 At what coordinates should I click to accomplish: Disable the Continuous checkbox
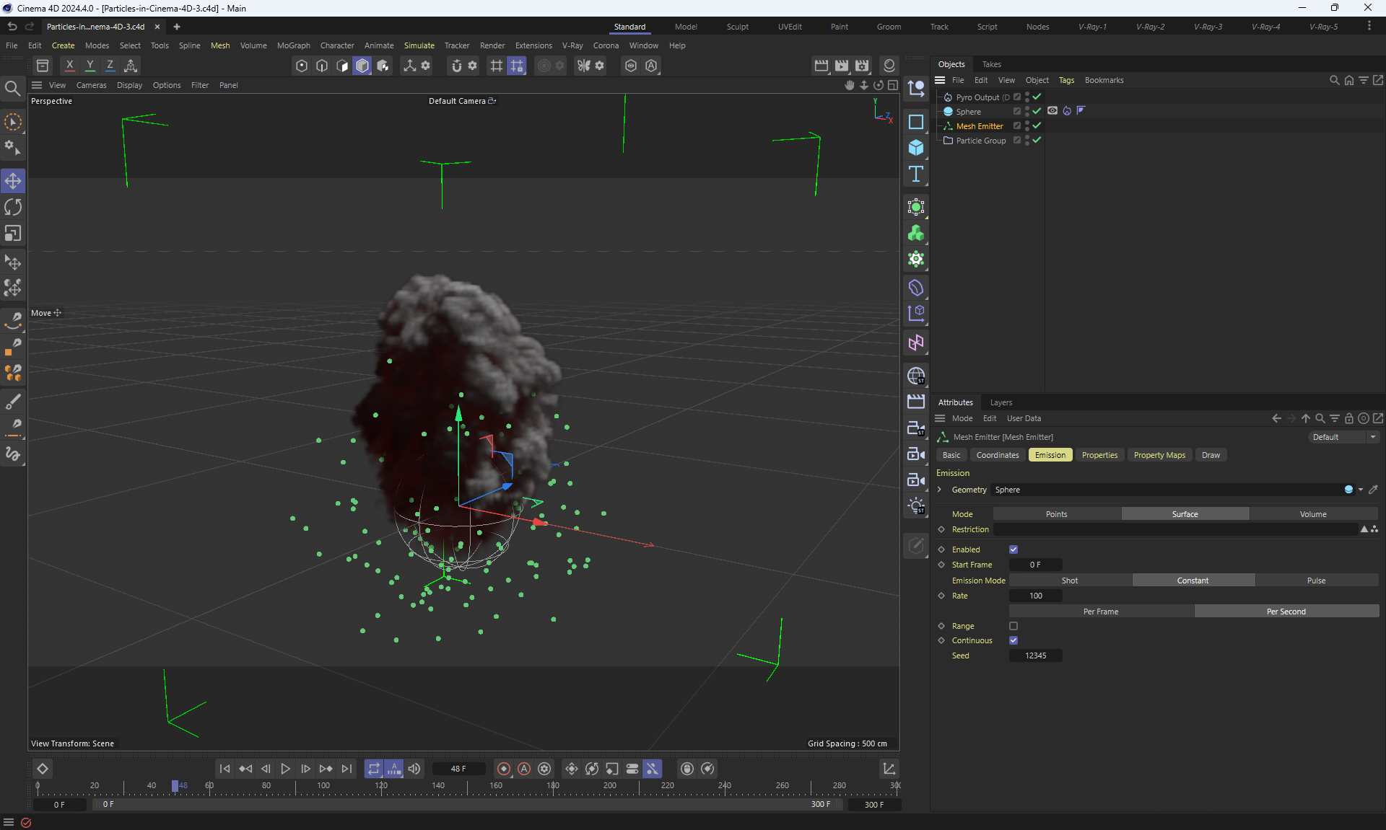coord(1014,640)
